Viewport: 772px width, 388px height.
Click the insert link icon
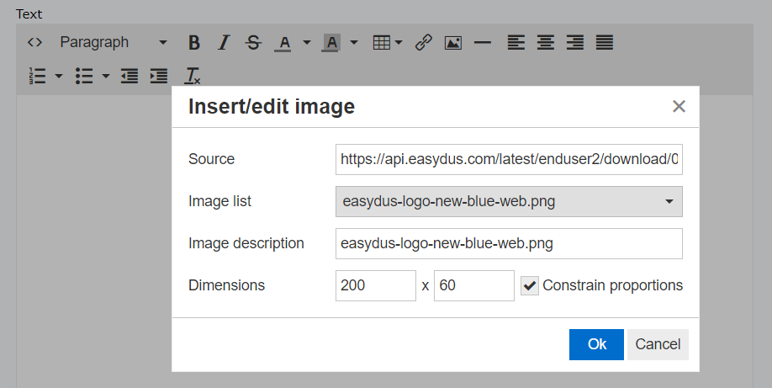[x=423, y=43]
